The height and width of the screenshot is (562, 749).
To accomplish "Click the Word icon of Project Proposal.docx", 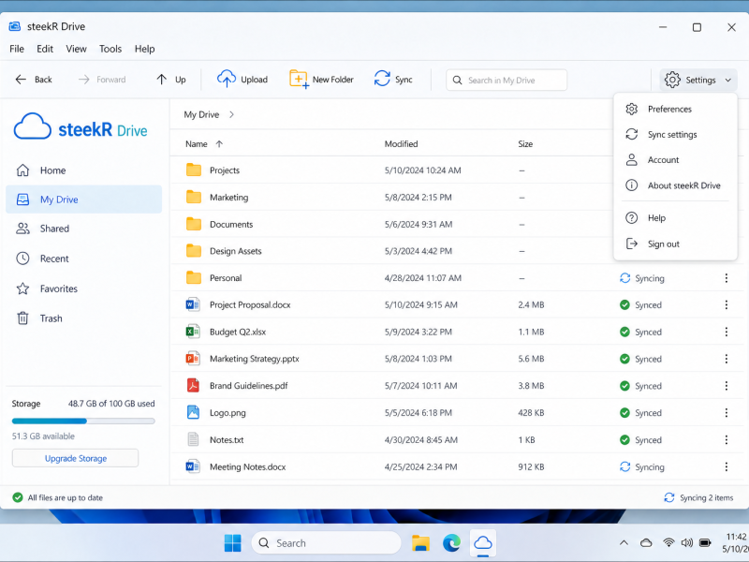I will click(x=193, y=304).
